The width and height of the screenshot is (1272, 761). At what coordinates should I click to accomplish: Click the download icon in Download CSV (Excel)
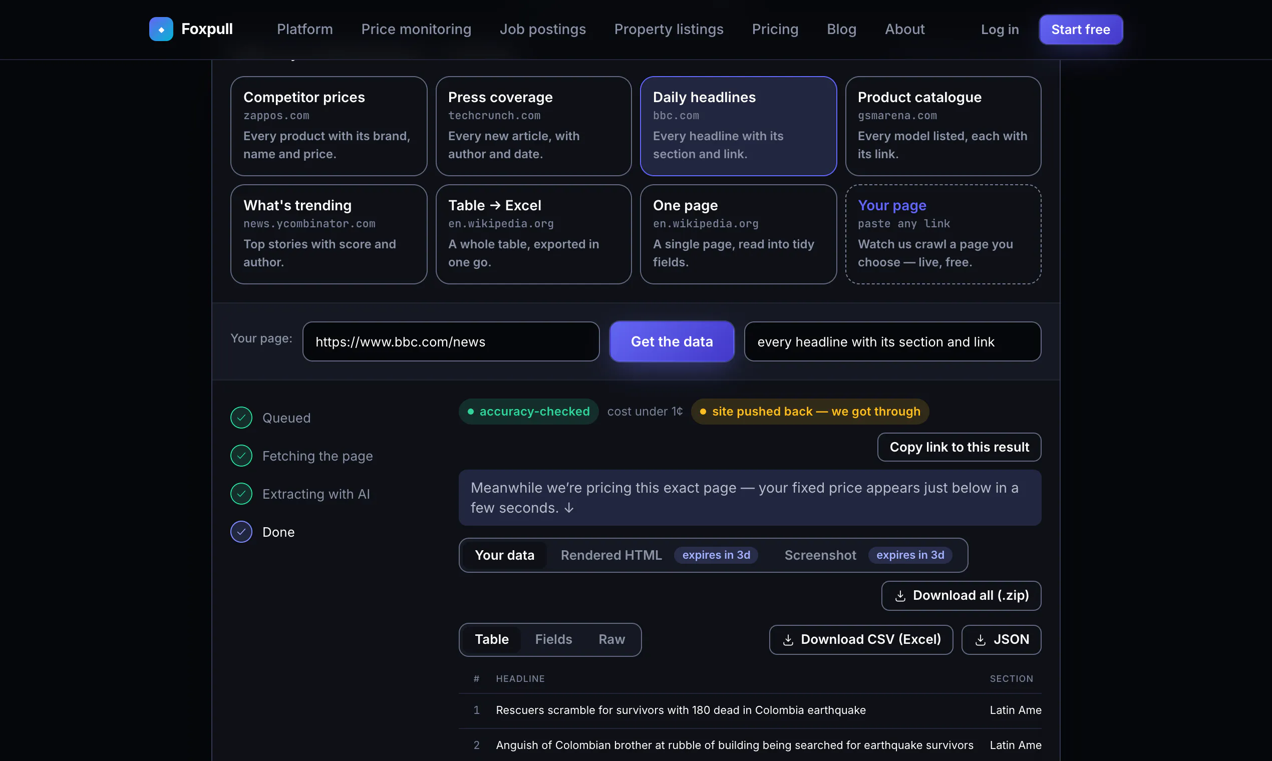(x=788, y=640)
